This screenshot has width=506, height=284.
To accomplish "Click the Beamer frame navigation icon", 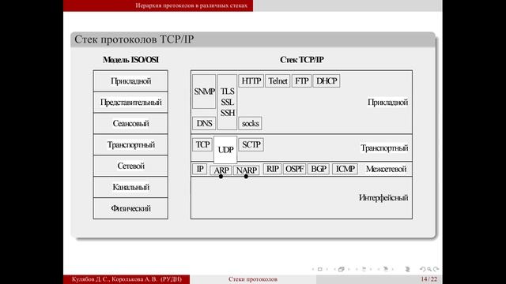I will (x=341, y=269).
